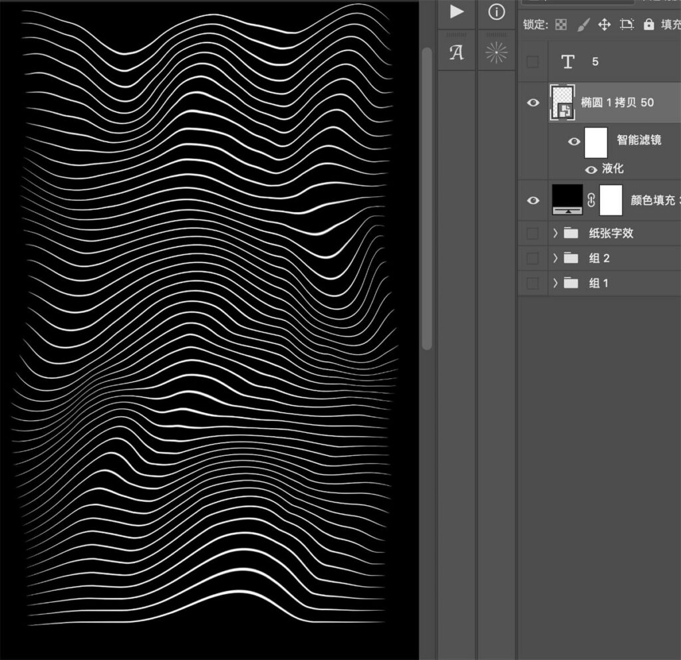The height and width of the screenshot is (660, 681).
Task: Click the 颜色填充 layer name
Action: (655, 200)
